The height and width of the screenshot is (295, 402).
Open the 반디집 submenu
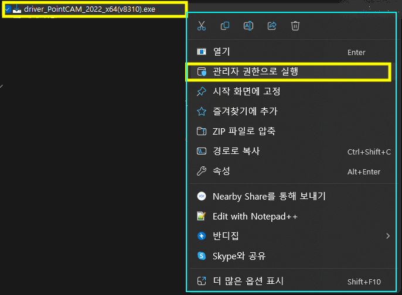pyautogui.click(x=292, y=236)
